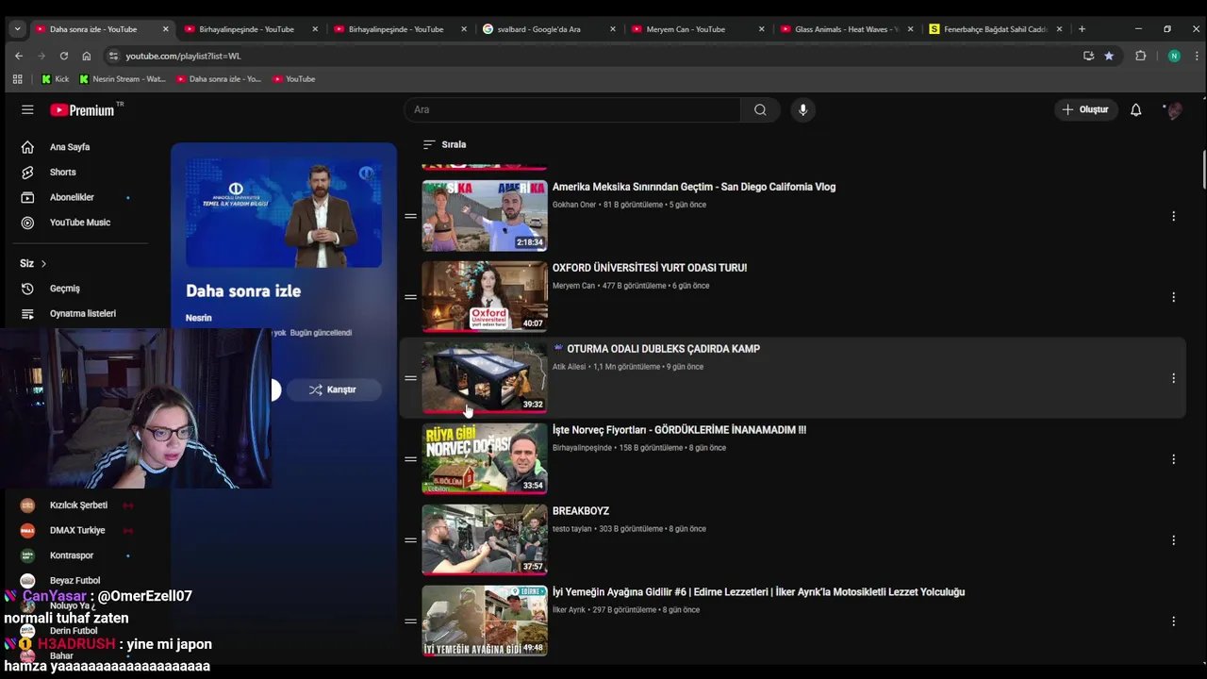Viewport: 1207px width, 679px height.
Task: Start voice search with microphone icon
Action: click(x=802, y=109)
